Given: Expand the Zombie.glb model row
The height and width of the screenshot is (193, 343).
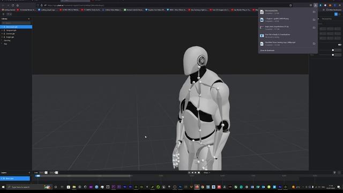Looking at the screenshot, I should 2,34.
